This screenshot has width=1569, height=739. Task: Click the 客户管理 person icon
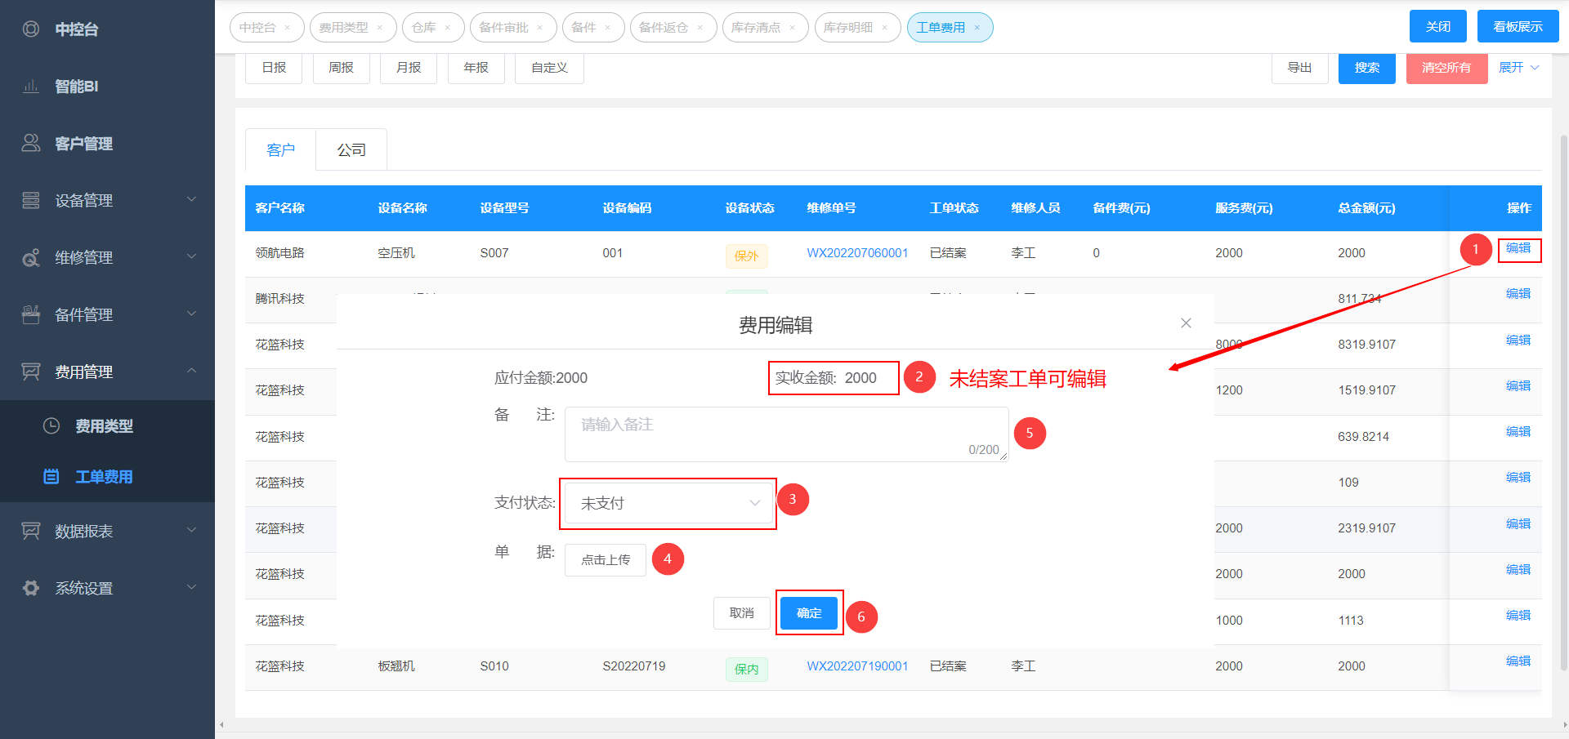tap(31, 144)
